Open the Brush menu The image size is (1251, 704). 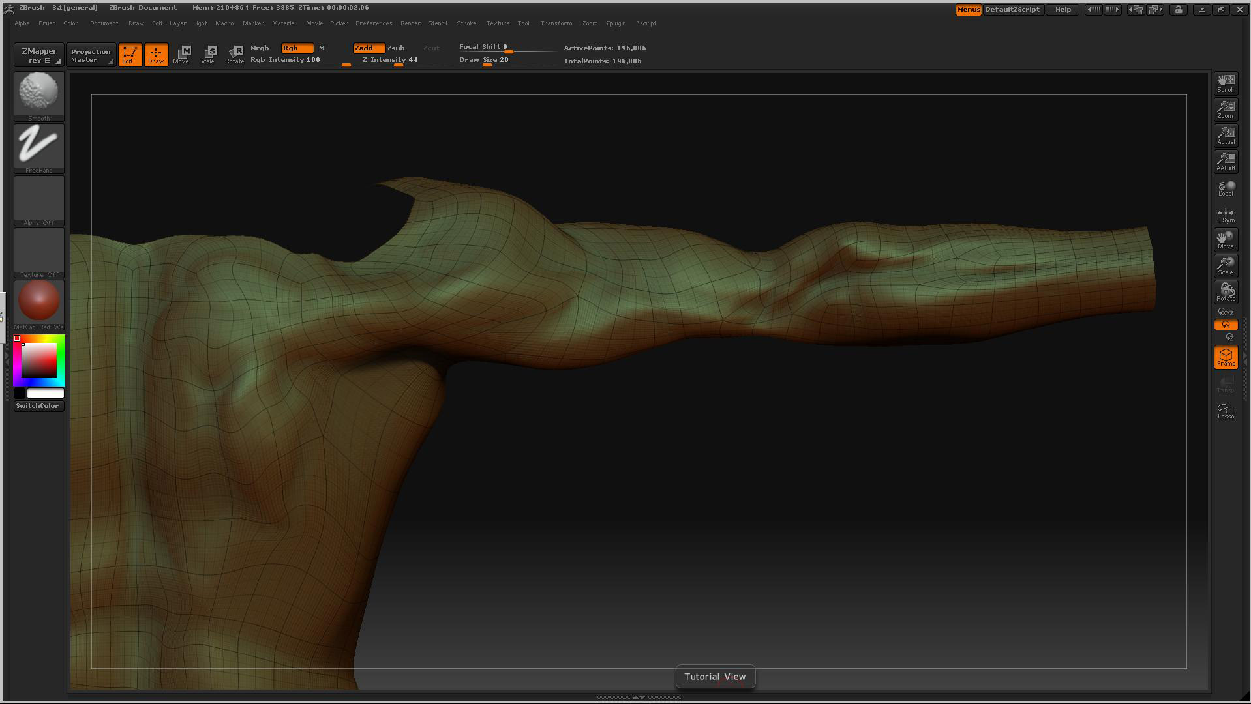47,23
